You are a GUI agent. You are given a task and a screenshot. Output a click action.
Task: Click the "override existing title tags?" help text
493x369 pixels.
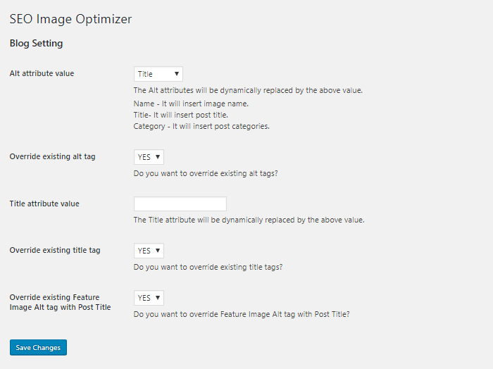[208, 267]
